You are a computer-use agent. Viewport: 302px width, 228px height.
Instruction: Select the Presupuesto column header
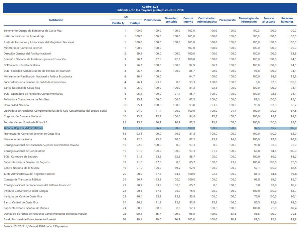[x=227, y=20]
